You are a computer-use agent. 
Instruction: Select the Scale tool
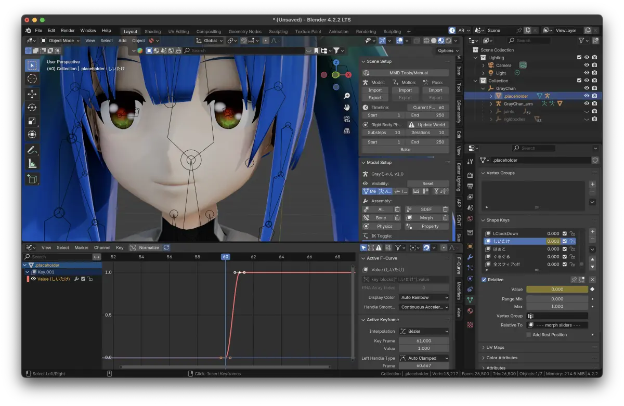32,121
